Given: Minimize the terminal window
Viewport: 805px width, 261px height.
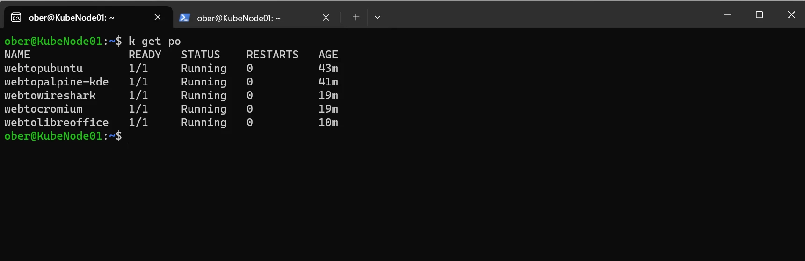Looking at the screenshot, I should click(x=727, y=14).
